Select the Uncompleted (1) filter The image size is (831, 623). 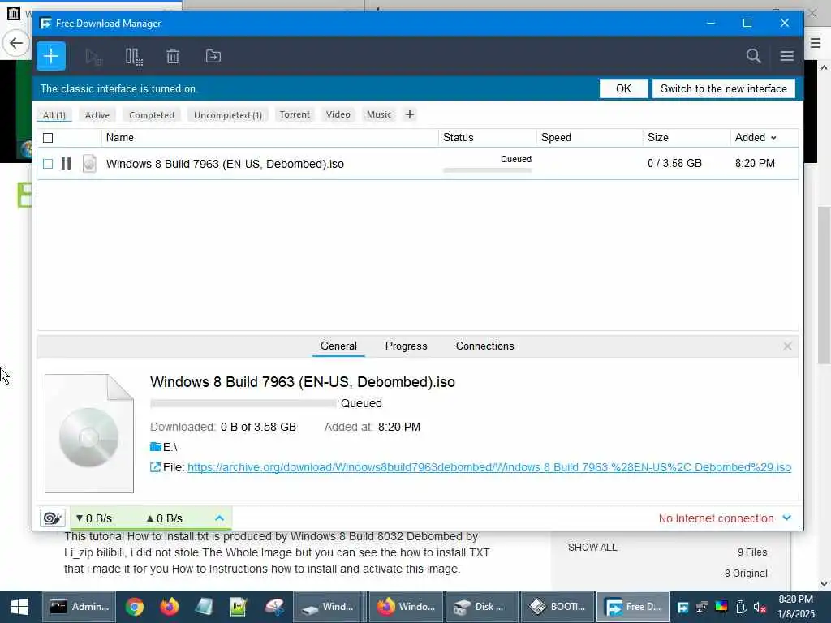tap(228, 115)
